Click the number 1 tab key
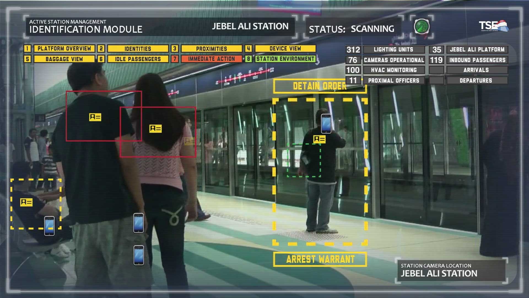This screenshot has height=298, width=529. (x=27, y=49)
